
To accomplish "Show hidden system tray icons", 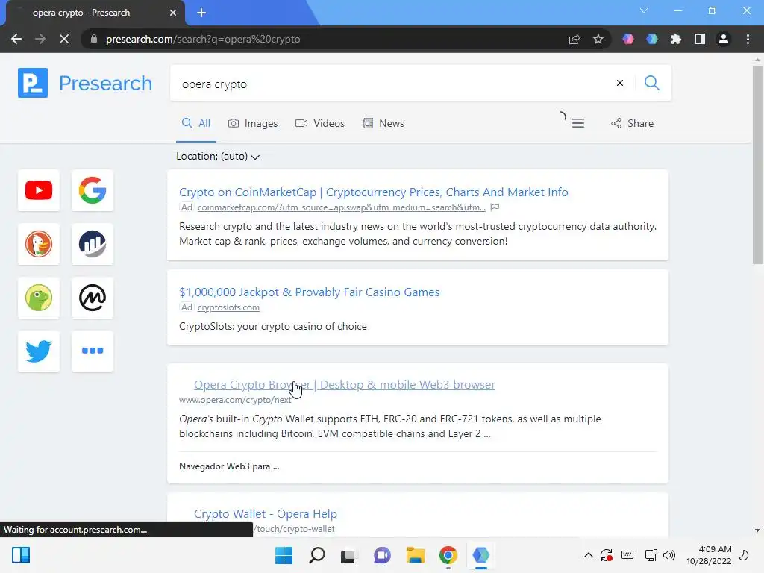I will (x=589, y=555).
